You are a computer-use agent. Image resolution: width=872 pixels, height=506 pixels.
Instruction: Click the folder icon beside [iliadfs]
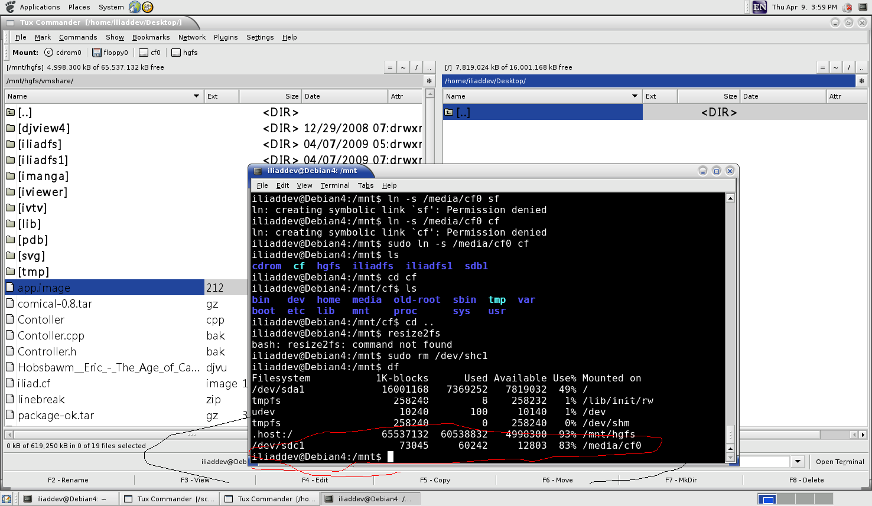(10, 144)
